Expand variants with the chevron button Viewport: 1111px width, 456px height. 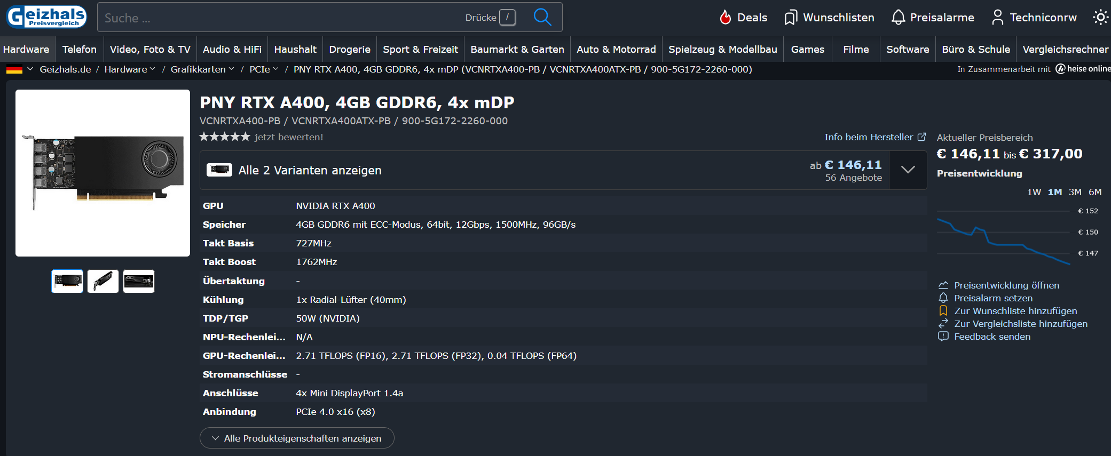click(x=908, y=170)
